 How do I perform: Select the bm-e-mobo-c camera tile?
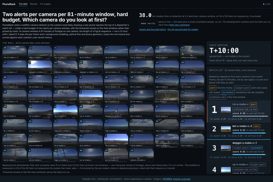pos(192,97)
